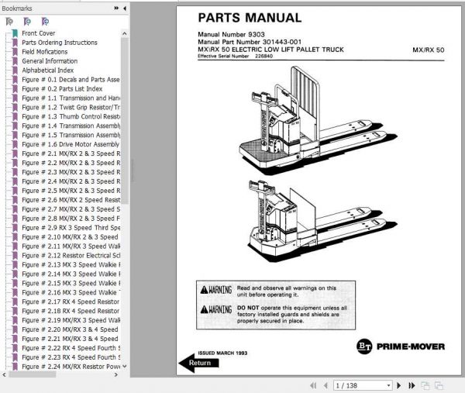
Task: Open Figure # 2.1 MX/RX bookmark
Action: pos(71,153)
